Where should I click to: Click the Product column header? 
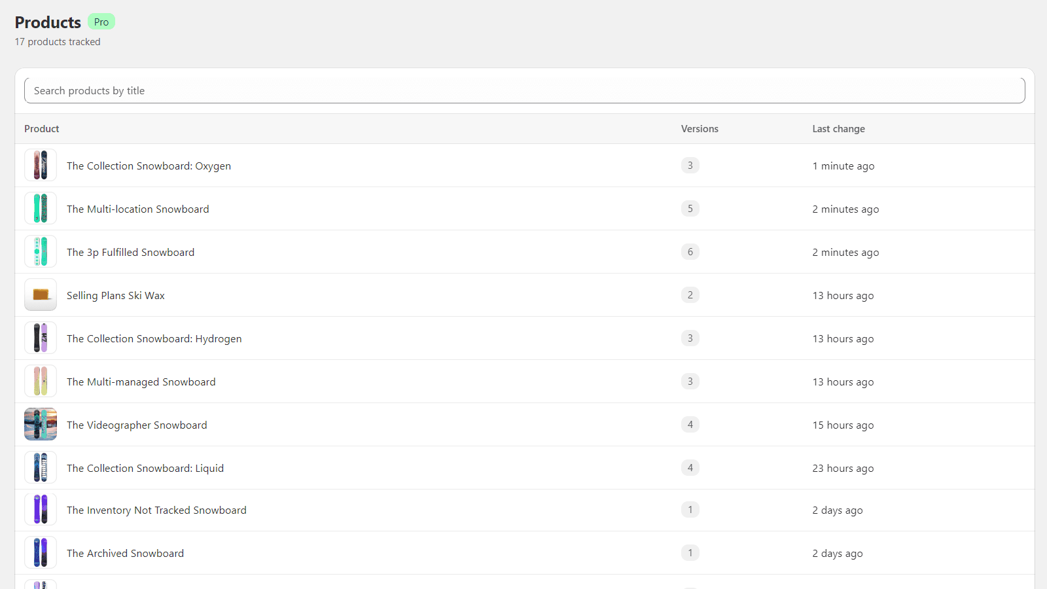tap(42, 129)
